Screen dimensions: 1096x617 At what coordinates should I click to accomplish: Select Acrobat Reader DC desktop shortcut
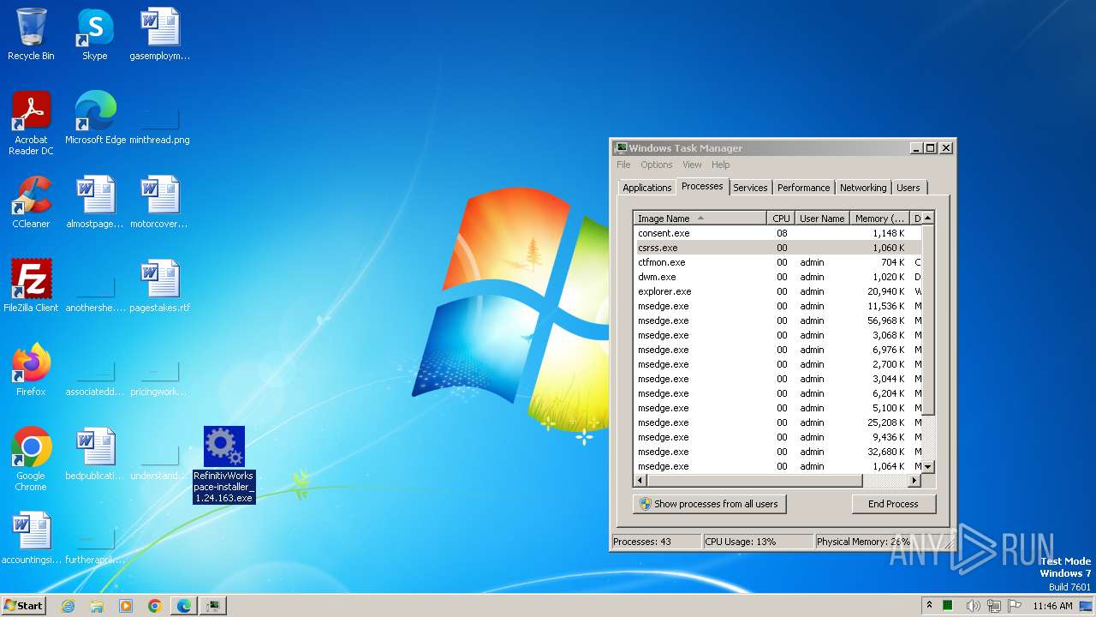[31, 123]
